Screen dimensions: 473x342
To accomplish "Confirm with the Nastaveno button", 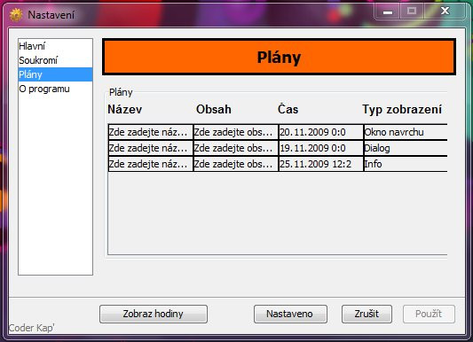I will pos(290,314).
